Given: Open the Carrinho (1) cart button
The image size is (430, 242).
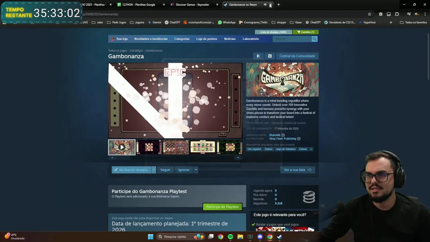Looking at the screenshot, I should (305, 32).
